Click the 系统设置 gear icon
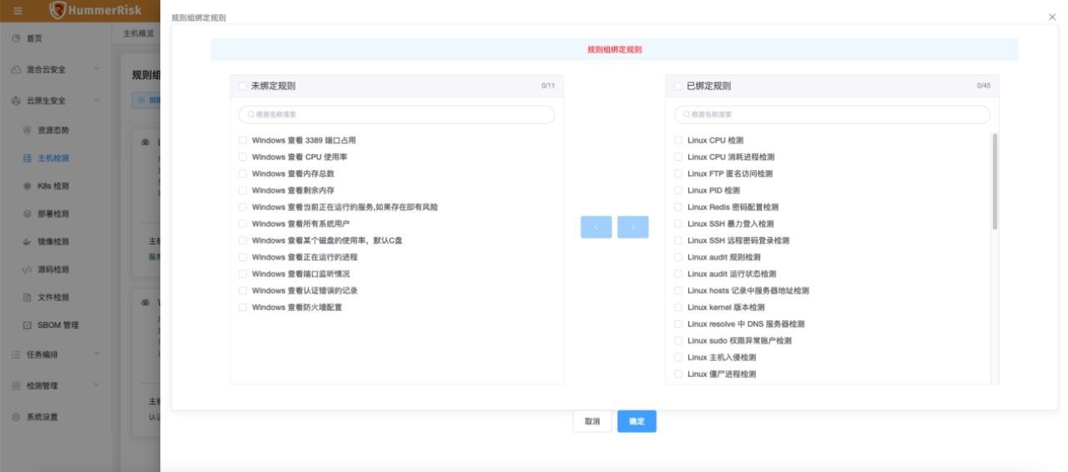 point(16,417)
